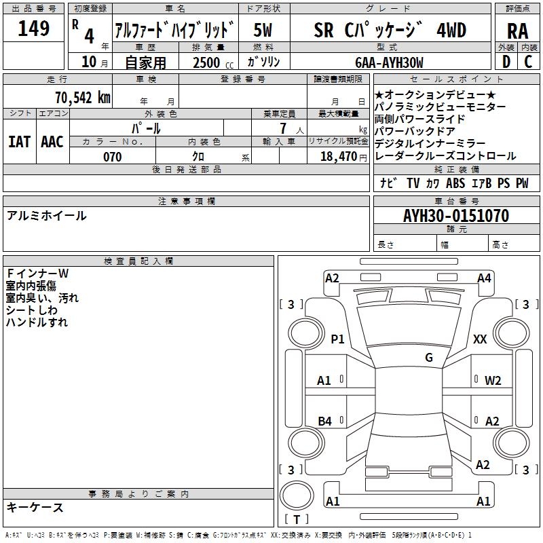The height and width of the screenshot is (543, 543).
Task: Select the A4 scratch marker on the diagram
Action: coord(484,278)
